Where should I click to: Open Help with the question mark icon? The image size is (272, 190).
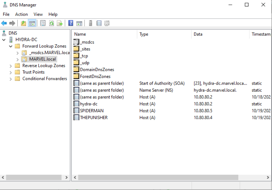pos(71,23)
